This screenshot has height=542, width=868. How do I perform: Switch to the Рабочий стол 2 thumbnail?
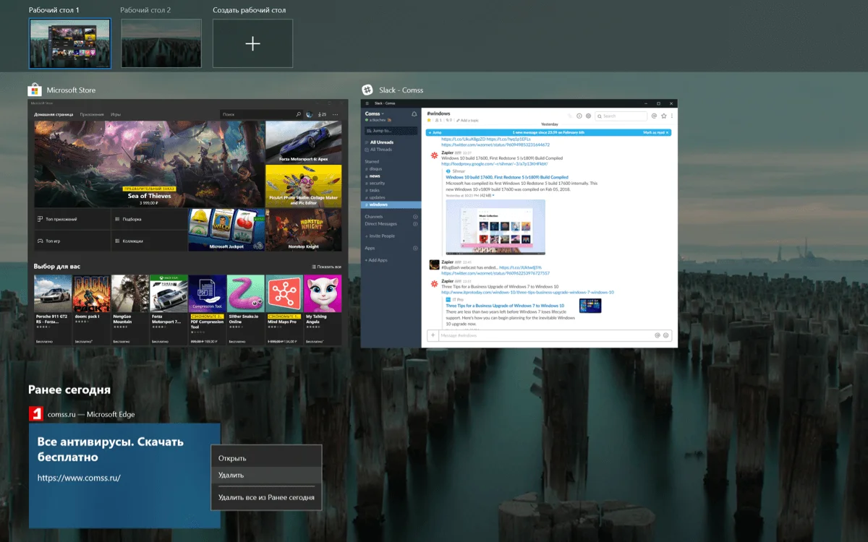(x=161, y=43)
